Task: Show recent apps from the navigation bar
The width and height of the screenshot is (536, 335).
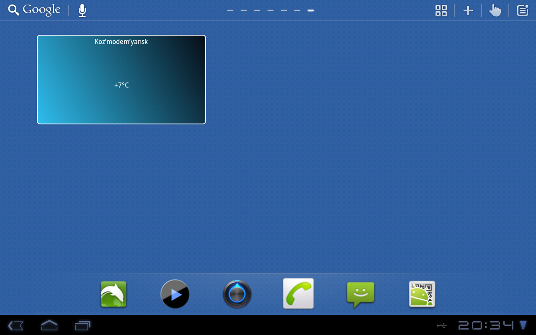Action: tap(82, 325)
